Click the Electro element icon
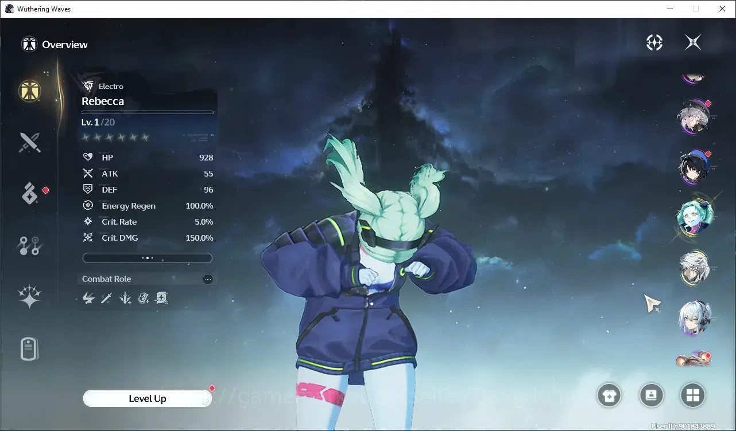This screenshot has height=431, width=736. [x=88, y=86]
